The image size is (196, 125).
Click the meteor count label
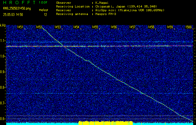pos(44,10)
